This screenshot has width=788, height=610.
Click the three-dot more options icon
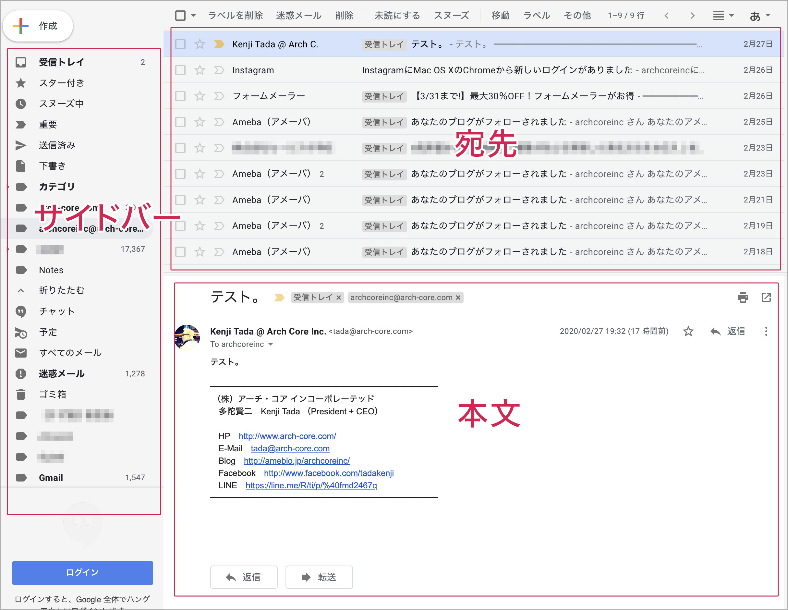point(766,331)
